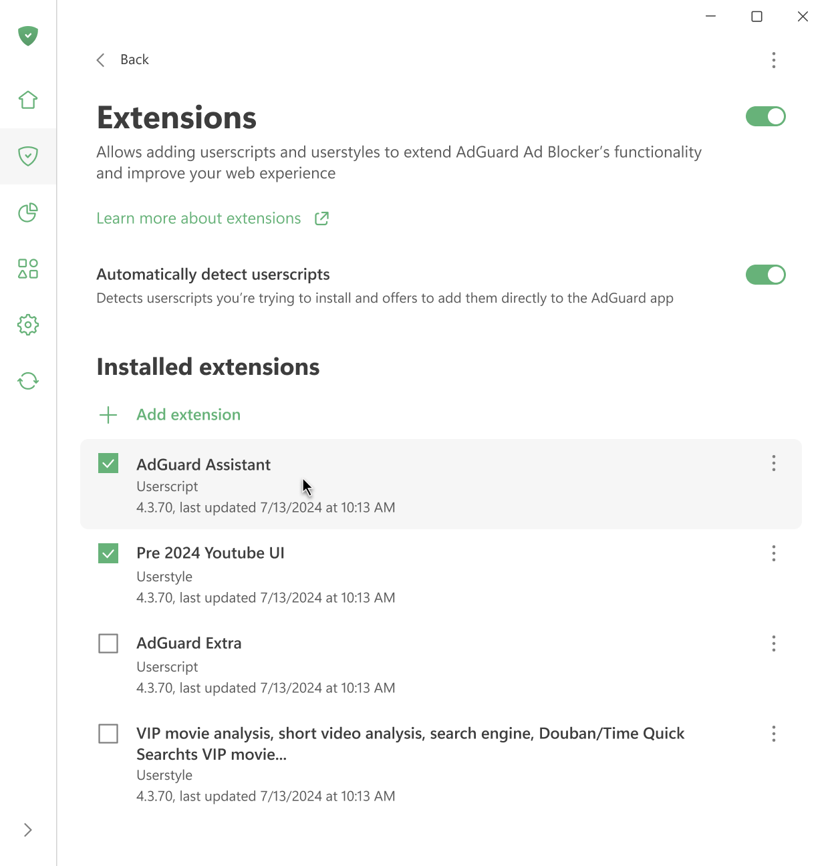
Task: Open the three-dot menu for AdGuard Assistant
Action: point(773,463)
